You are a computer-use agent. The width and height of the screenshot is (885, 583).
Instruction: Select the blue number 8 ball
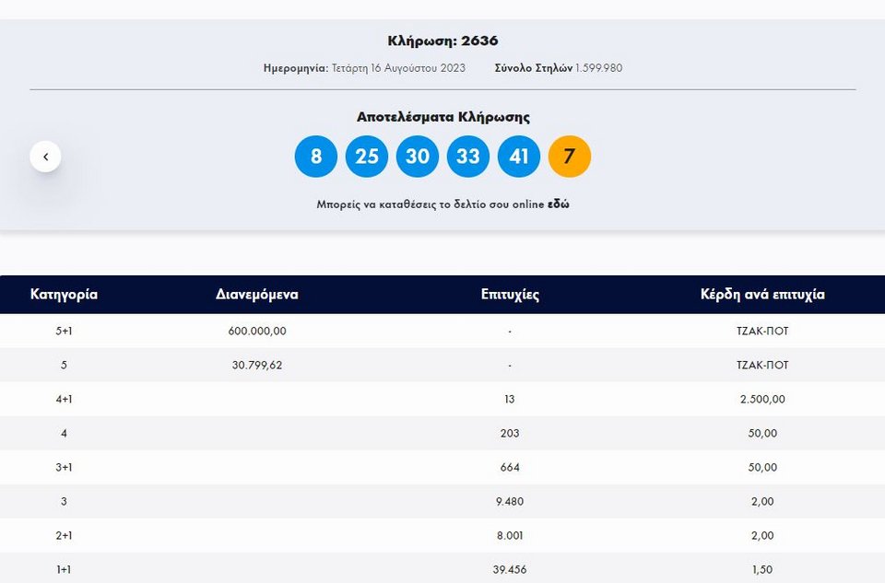316,157
